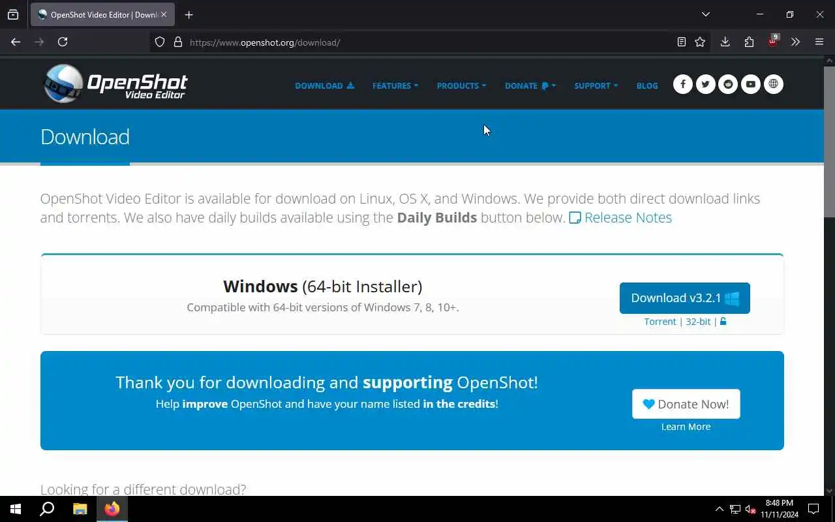The width and height of the screenshot is (835, 522).
Task: Expand the FEATURES navigation dropdown
Action: [x=395, y=85]
